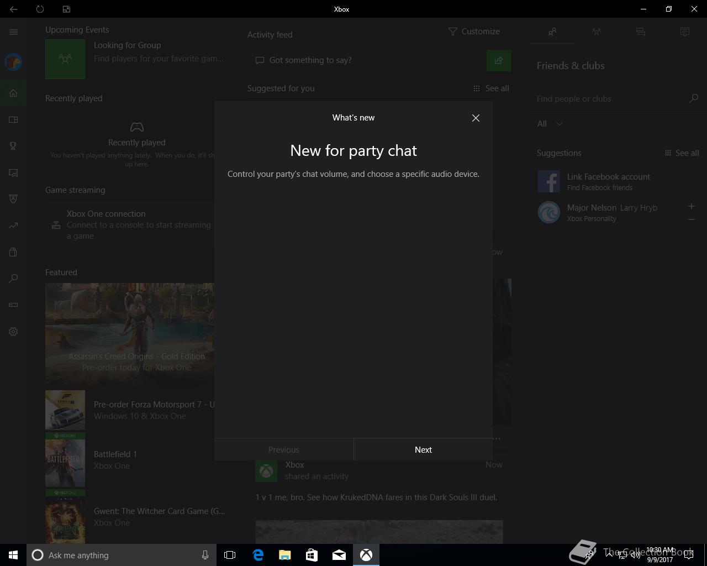Go to Next in What's new
Screen dimensions: 707x566
423,449
